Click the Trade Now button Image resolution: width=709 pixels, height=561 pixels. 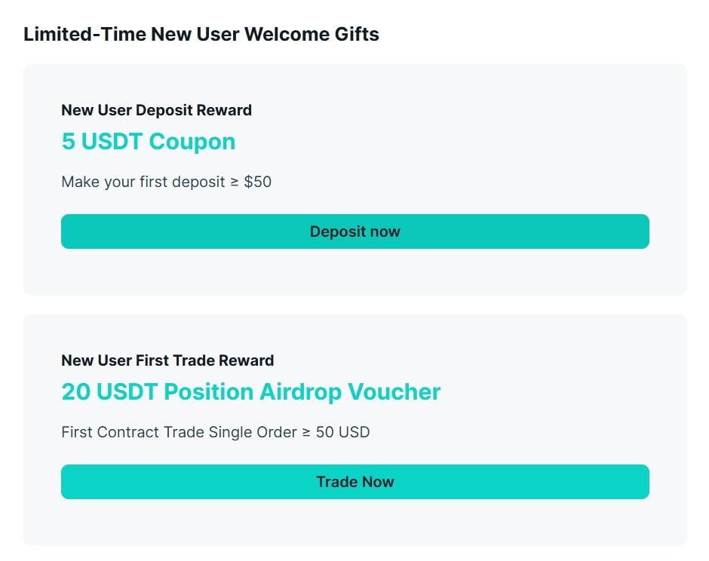(354, 482)
